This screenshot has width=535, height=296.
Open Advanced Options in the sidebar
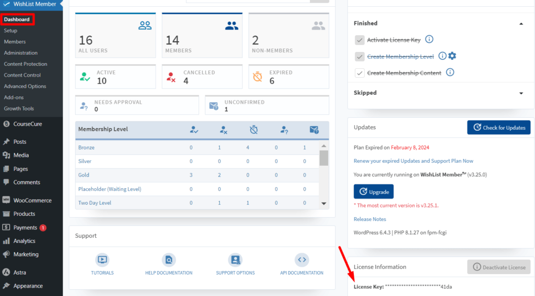[25, 86]
